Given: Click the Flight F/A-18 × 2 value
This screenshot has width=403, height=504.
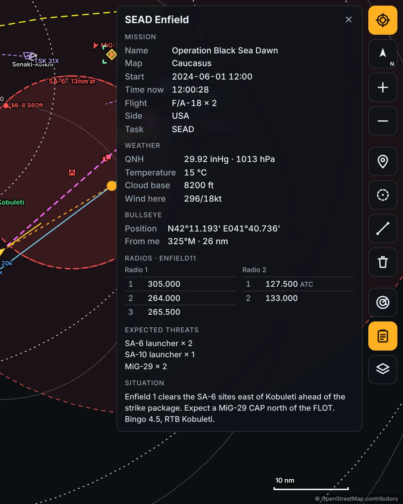Looking at the screenshot, I should [194, 103].
